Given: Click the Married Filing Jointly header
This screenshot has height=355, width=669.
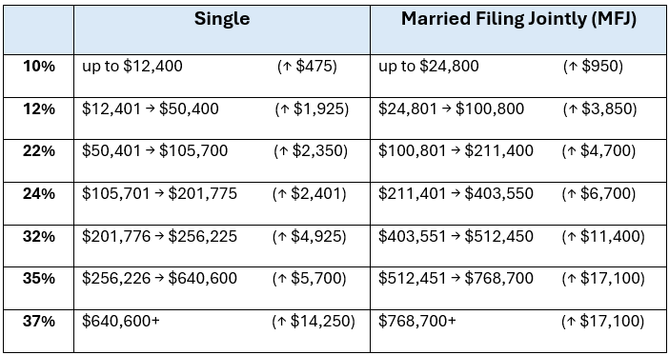Looking at the screenshot, I should (518, 20).
